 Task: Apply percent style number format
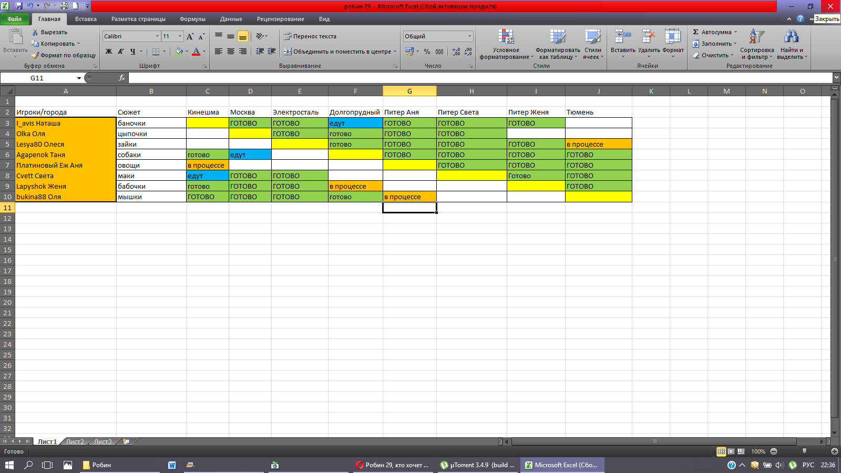pos(427,52)
